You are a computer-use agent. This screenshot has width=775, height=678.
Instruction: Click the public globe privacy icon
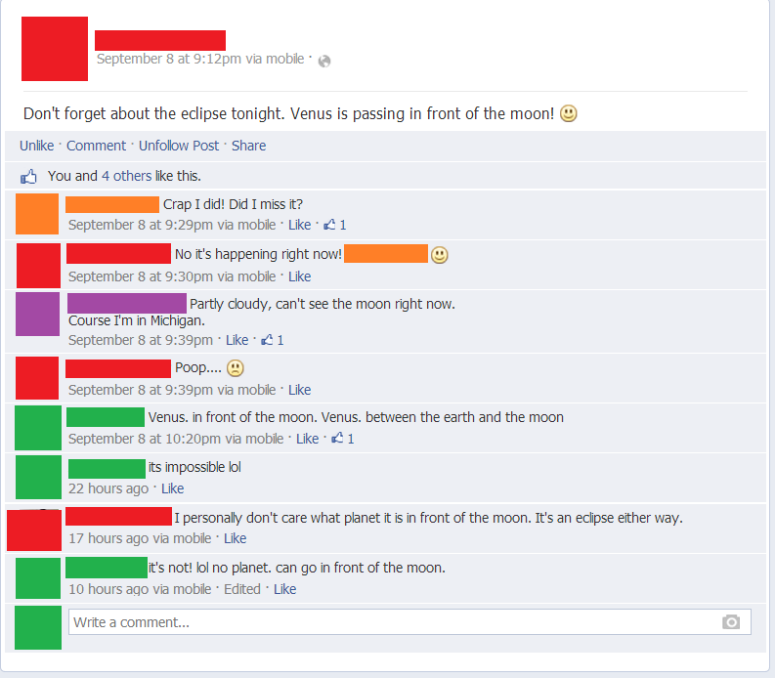324,61
